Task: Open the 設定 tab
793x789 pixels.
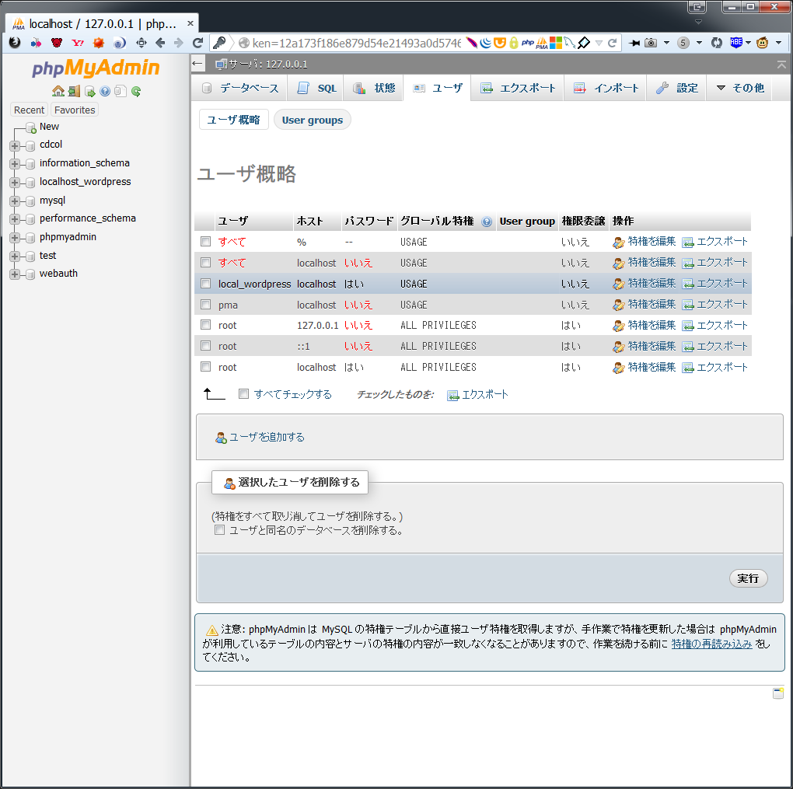Action: (x=677, y=89)
